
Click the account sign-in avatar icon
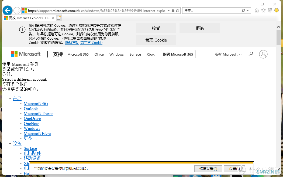pos(263,54)
